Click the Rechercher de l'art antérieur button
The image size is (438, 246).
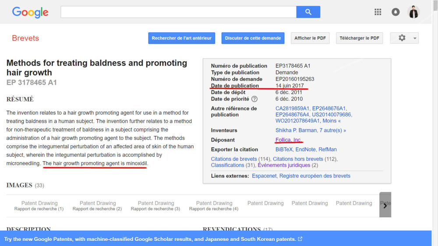click(181, 38)
